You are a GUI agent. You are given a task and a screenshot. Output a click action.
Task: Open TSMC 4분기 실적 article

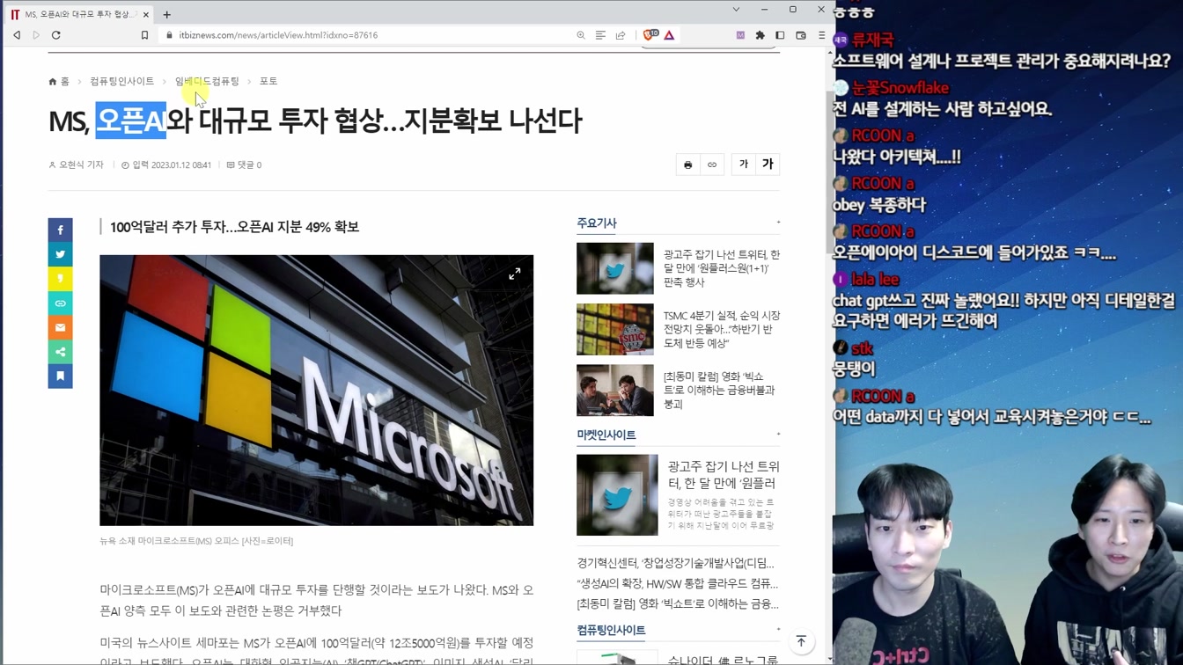pyautogui.click(x=722, y=329)
